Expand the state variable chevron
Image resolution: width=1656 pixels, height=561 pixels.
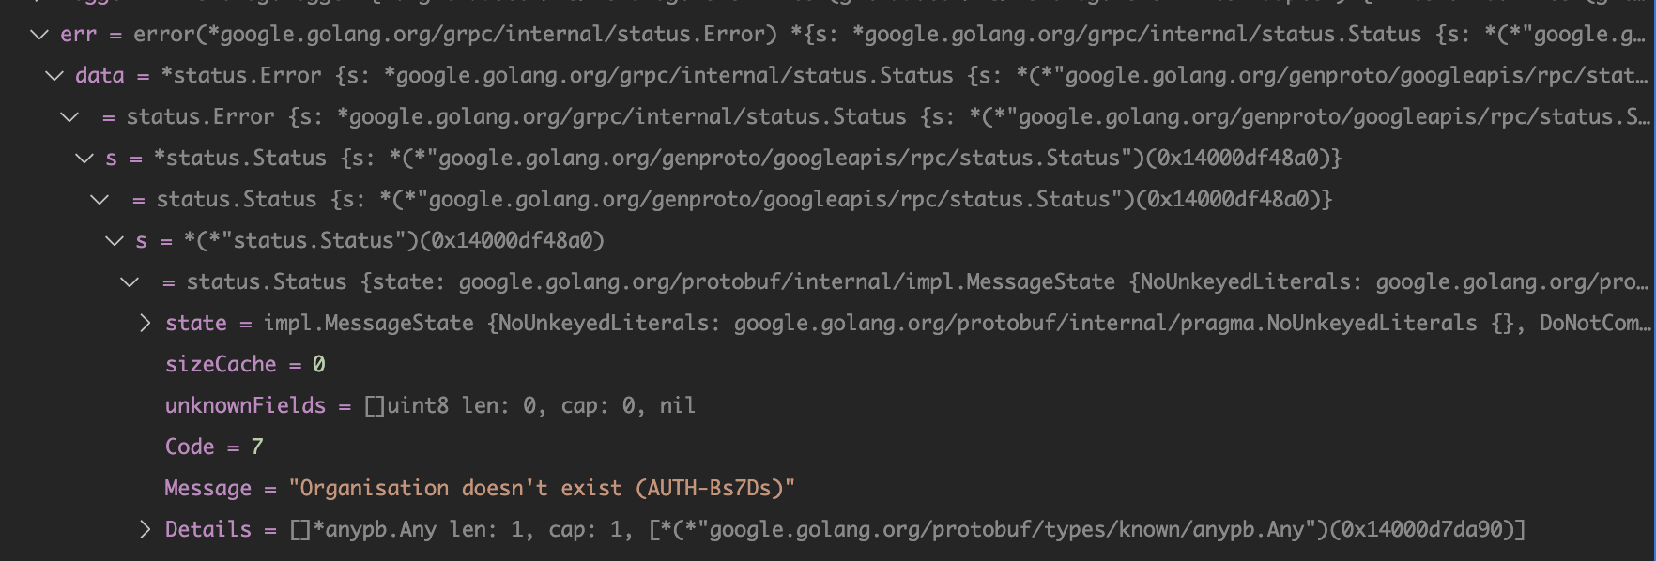[x=145, y=324]
